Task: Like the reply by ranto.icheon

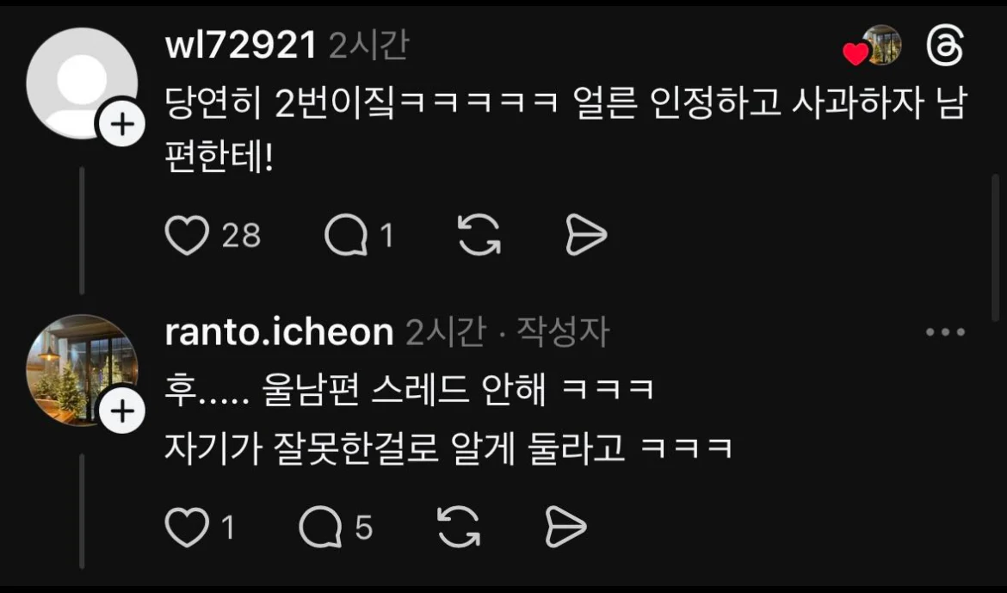Action: click(x=187, y=527)
